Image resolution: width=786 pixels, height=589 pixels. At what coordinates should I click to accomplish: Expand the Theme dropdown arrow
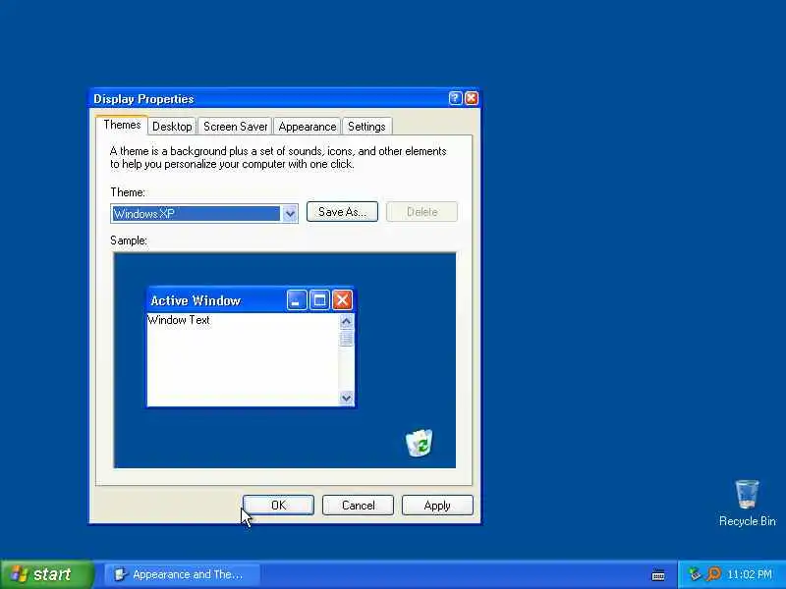pyautogui.click(x=290, y=214)
